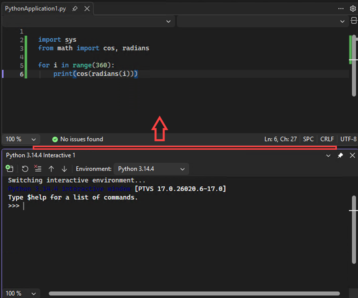The width and height of the screenshot is (358, 298).
Task: Expand the interactive window title bar chevron menu
Action: [x=328, y=155]
